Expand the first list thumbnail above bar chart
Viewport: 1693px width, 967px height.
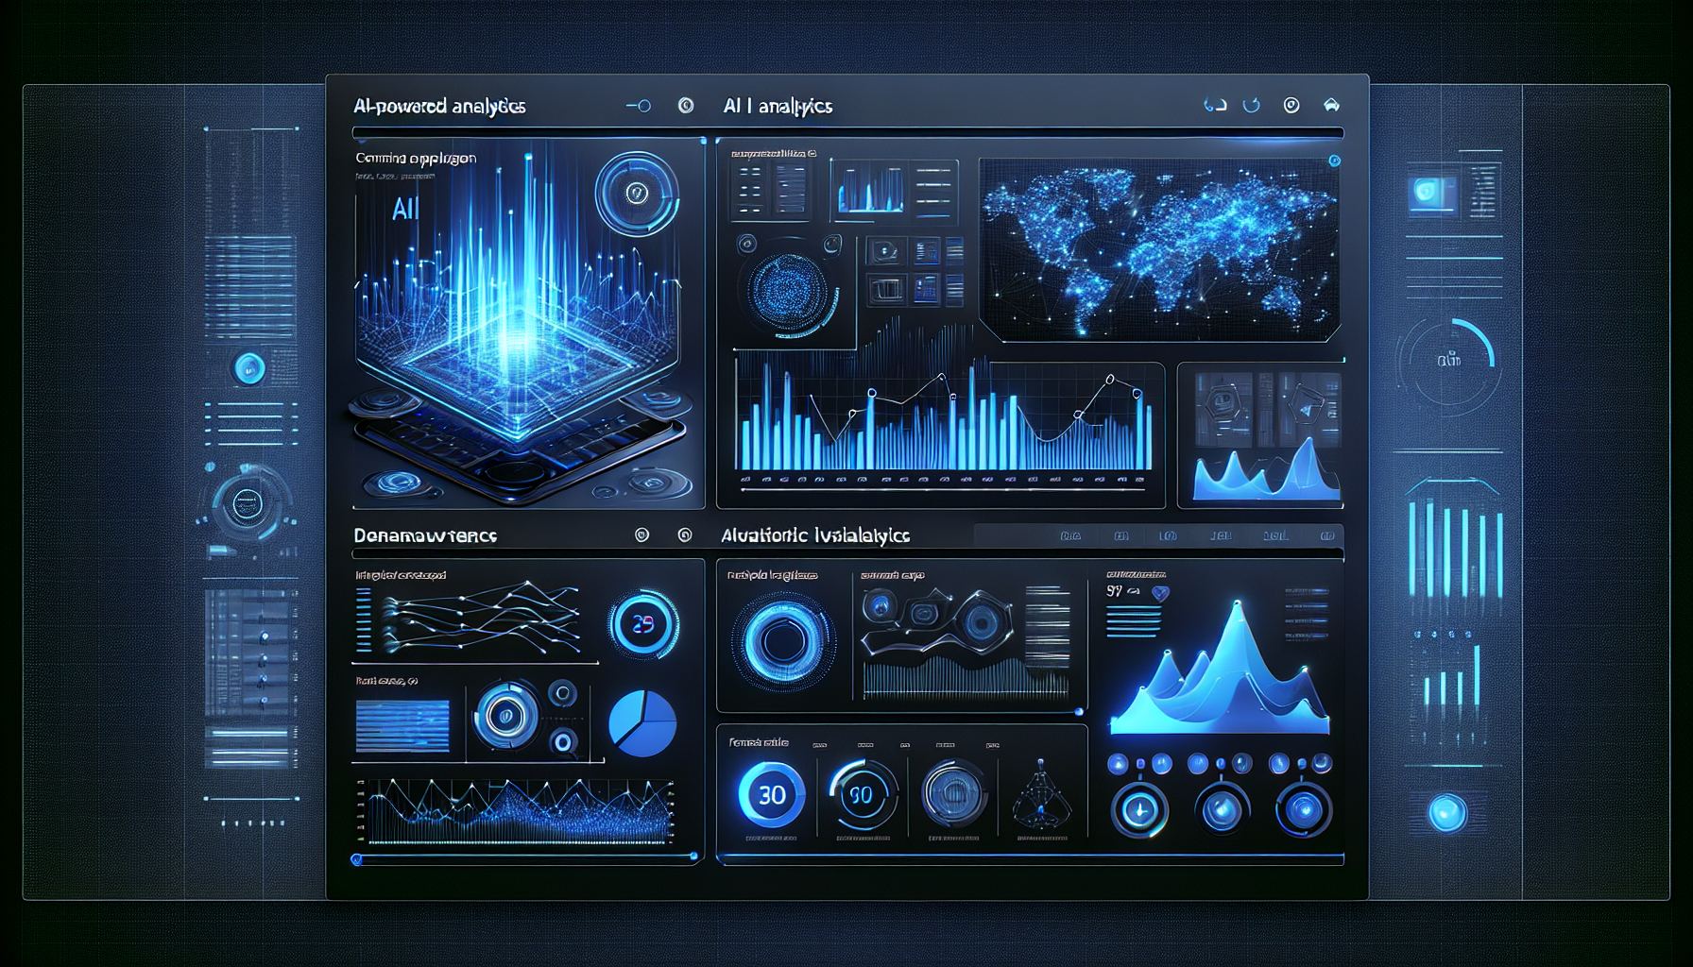770,189
